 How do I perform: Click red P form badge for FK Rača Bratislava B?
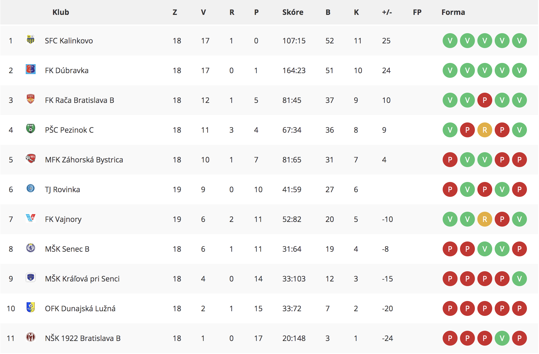(485, 100)
